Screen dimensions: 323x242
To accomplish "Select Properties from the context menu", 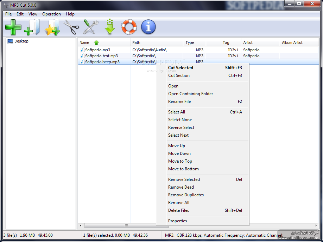I will pos(177,221).
